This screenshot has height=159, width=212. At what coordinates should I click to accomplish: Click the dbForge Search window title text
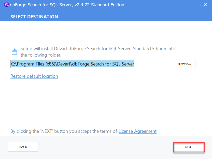(67, 5)
